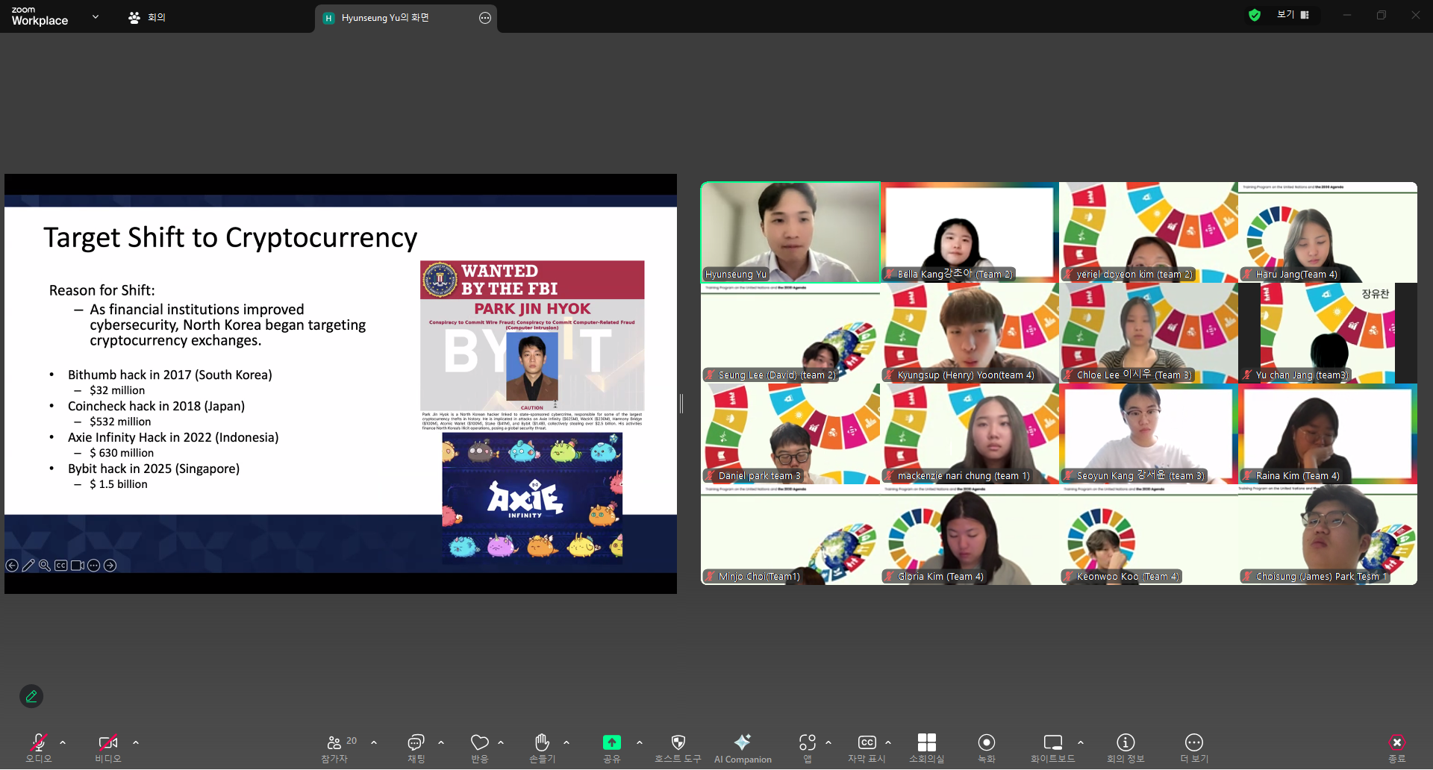Select yeriel doyeon kim's video tile

click(1149, 232)
